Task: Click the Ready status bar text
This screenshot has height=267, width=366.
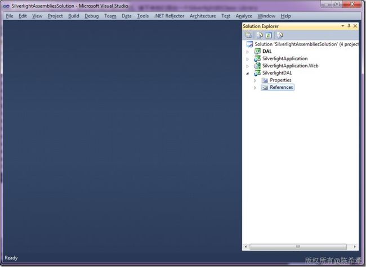Action: click(11, 257)
